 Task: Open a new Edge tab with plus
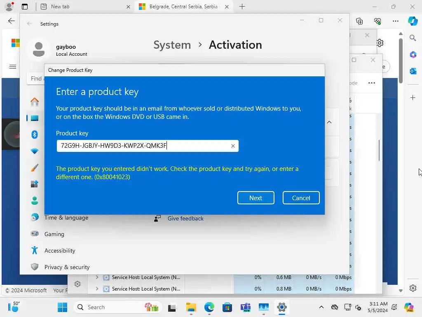242,7
